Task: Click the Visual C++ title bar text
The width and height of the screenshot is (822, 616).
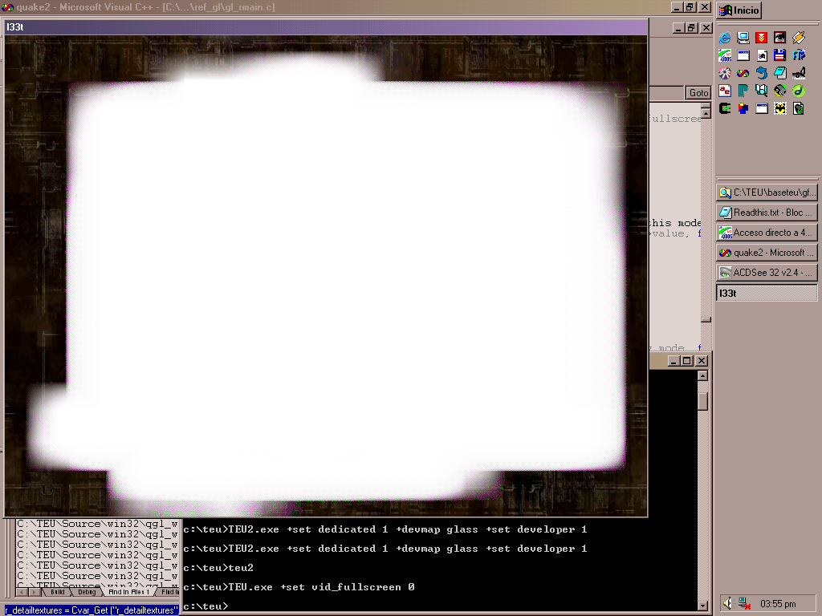Action: (x=146, y=7)
